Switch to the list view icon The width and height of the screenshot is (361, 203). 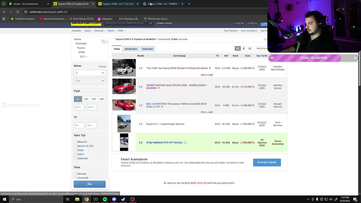click(244, 48)
